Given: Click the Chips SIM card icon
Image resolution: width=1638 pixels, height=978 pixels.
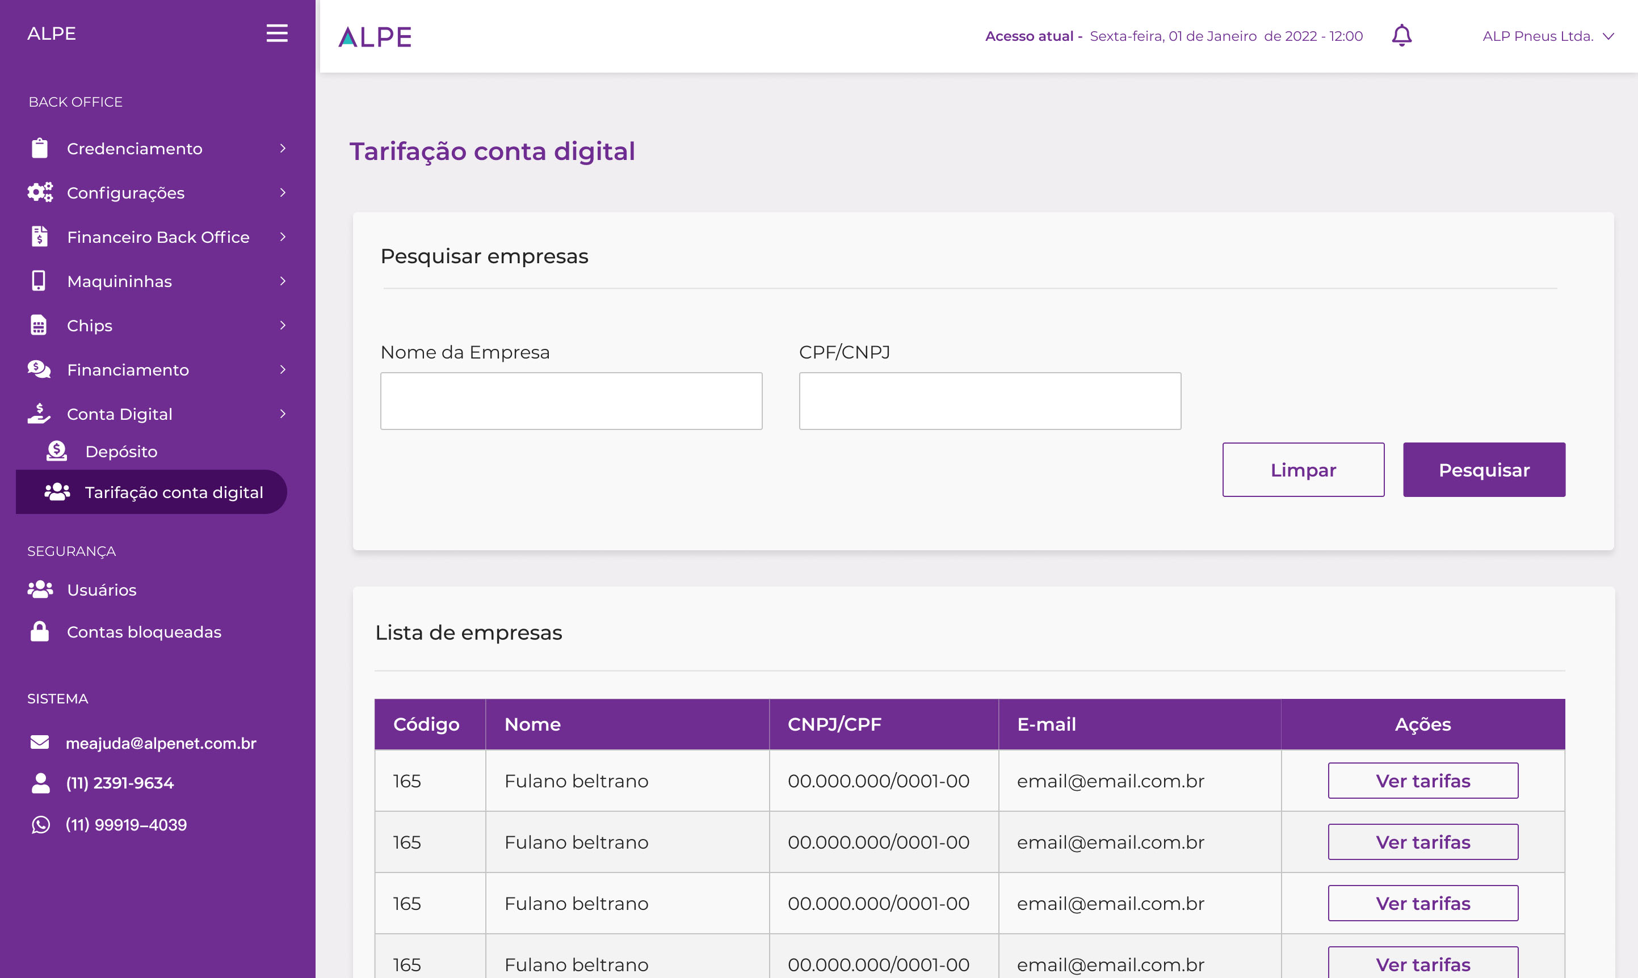Looking at the screenshot, I should (x=39, y=326).
